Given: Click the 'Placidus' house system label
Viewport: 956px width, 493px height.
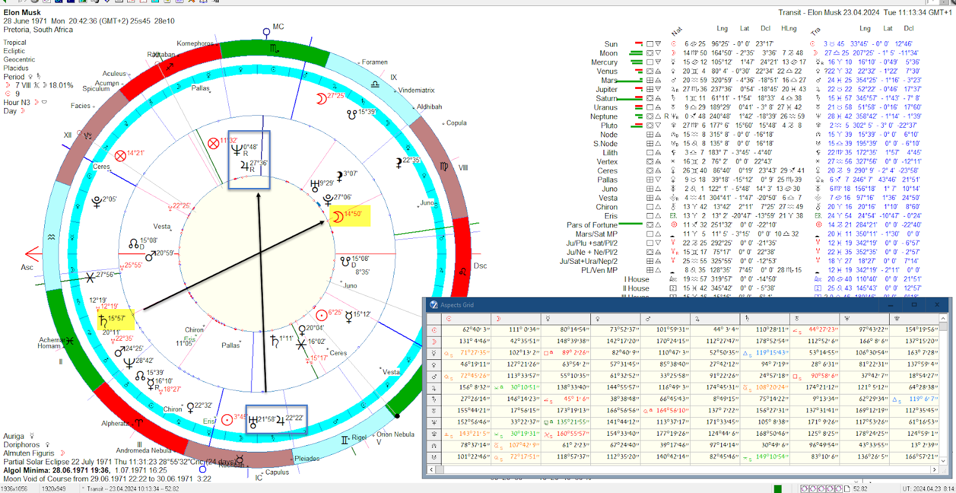Looking at the screenshot, I should (x=16, y=68).
